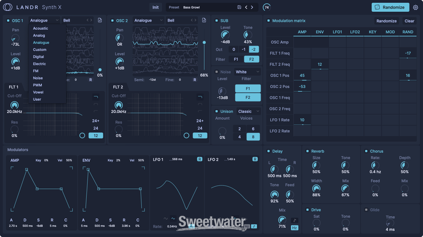Clear the modulation matrix
Screen dimensions: 423x237
409,21
